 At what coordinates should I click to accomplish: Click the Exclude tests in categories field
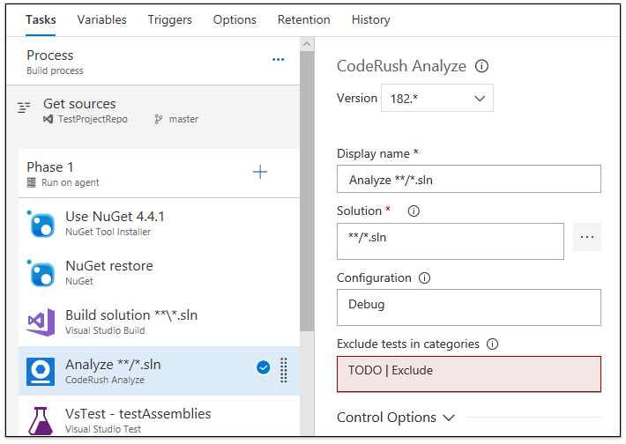click(x=468, y=374)
